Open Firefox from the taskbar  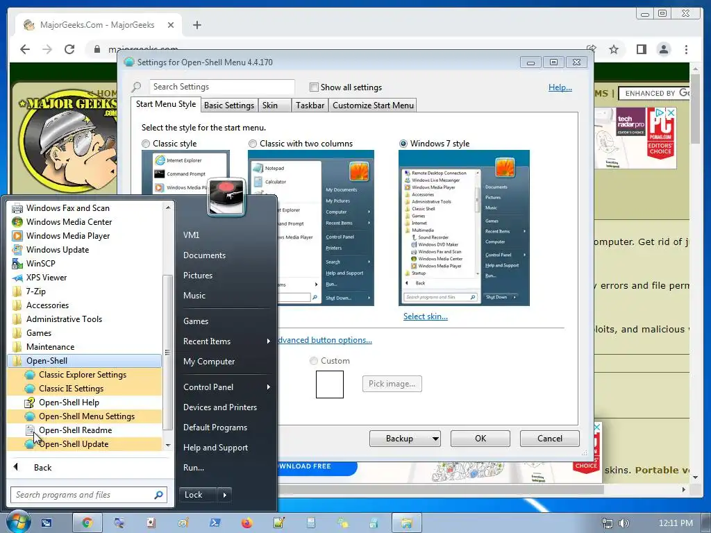tap(246, 523)
